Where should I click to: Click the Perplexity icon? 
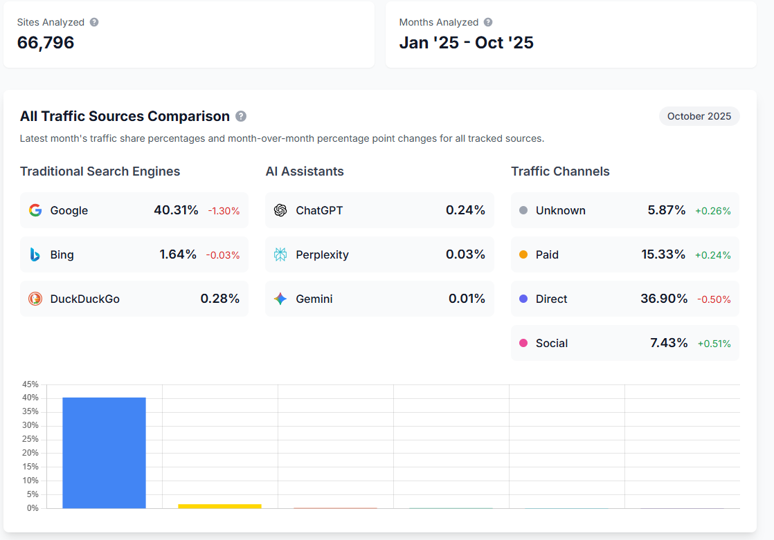[x=280, y=254]
